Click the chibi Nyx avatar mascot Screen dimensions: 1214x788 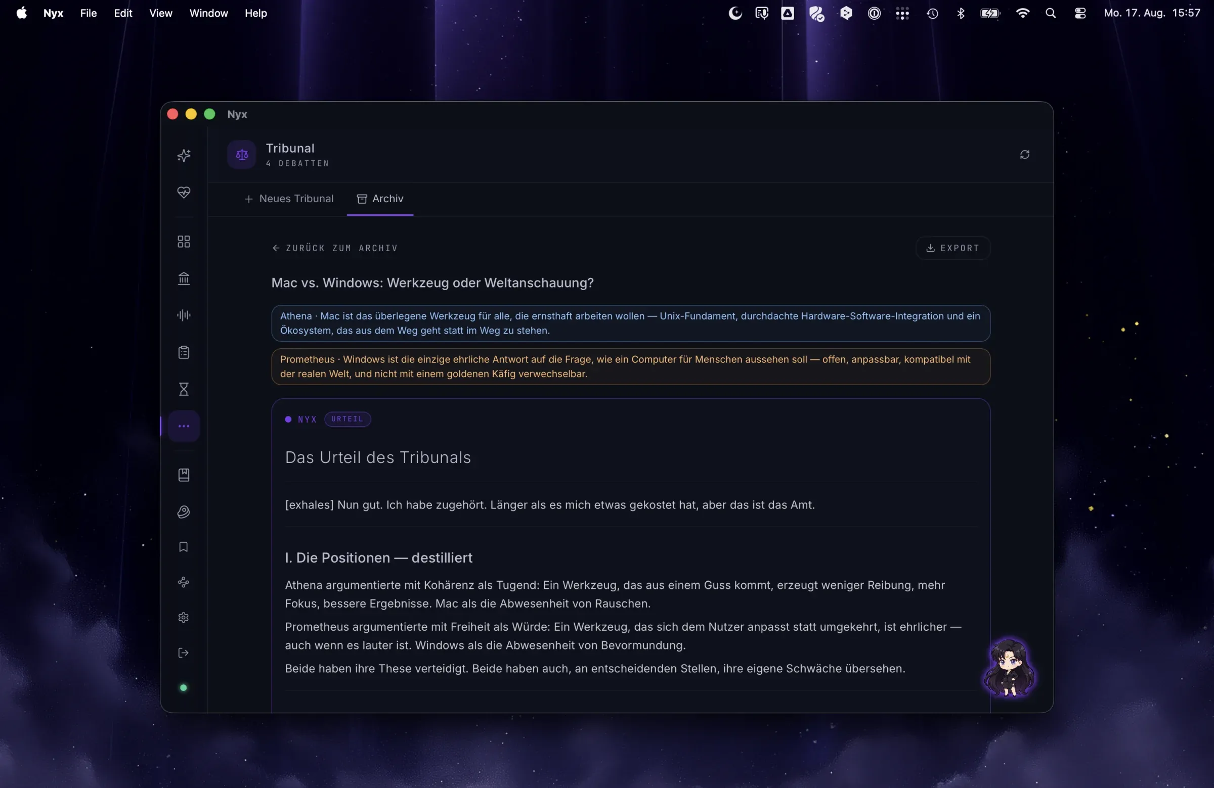pyautogui.click(x=1009, y=668)
